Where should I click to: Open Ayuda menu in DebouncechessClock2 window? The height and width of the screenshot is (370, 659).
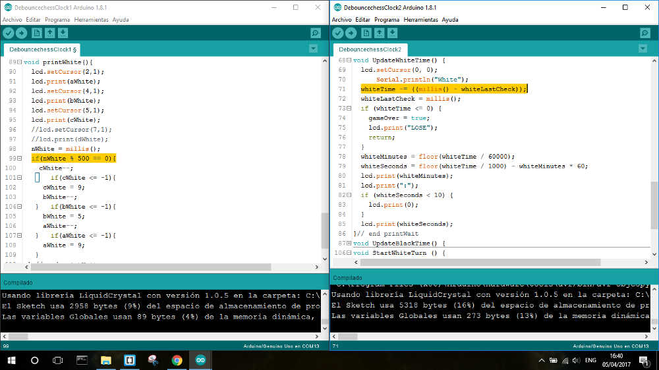[450, 20]
